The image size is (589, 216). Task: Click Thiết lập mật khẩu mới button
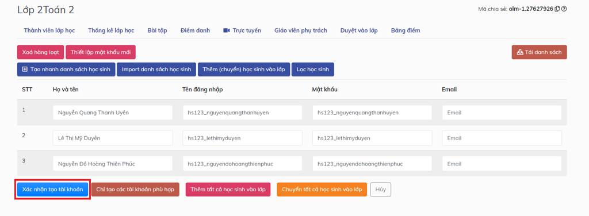[101, 52]
